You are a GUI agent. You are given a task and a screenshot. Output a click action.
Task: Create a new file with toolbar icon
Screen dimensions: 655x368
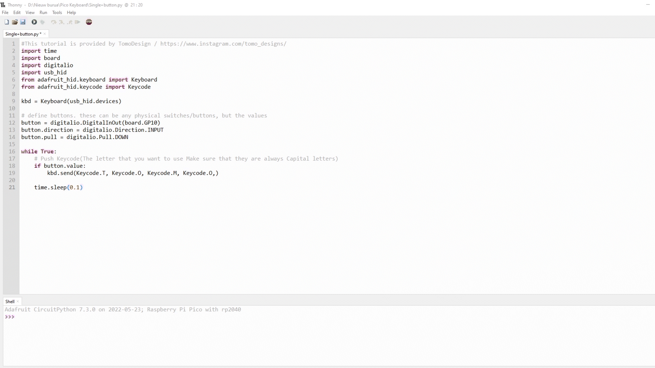click(6, 22)
